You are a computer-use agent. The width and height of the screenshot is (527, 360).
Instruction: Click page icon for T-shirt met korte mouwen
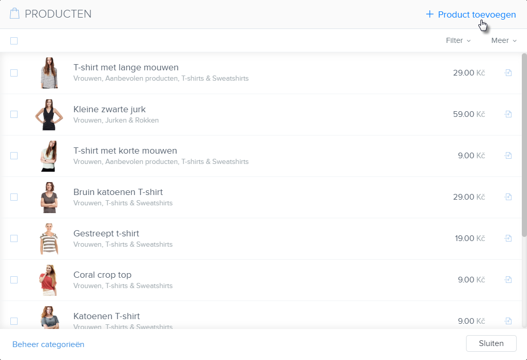508,156
